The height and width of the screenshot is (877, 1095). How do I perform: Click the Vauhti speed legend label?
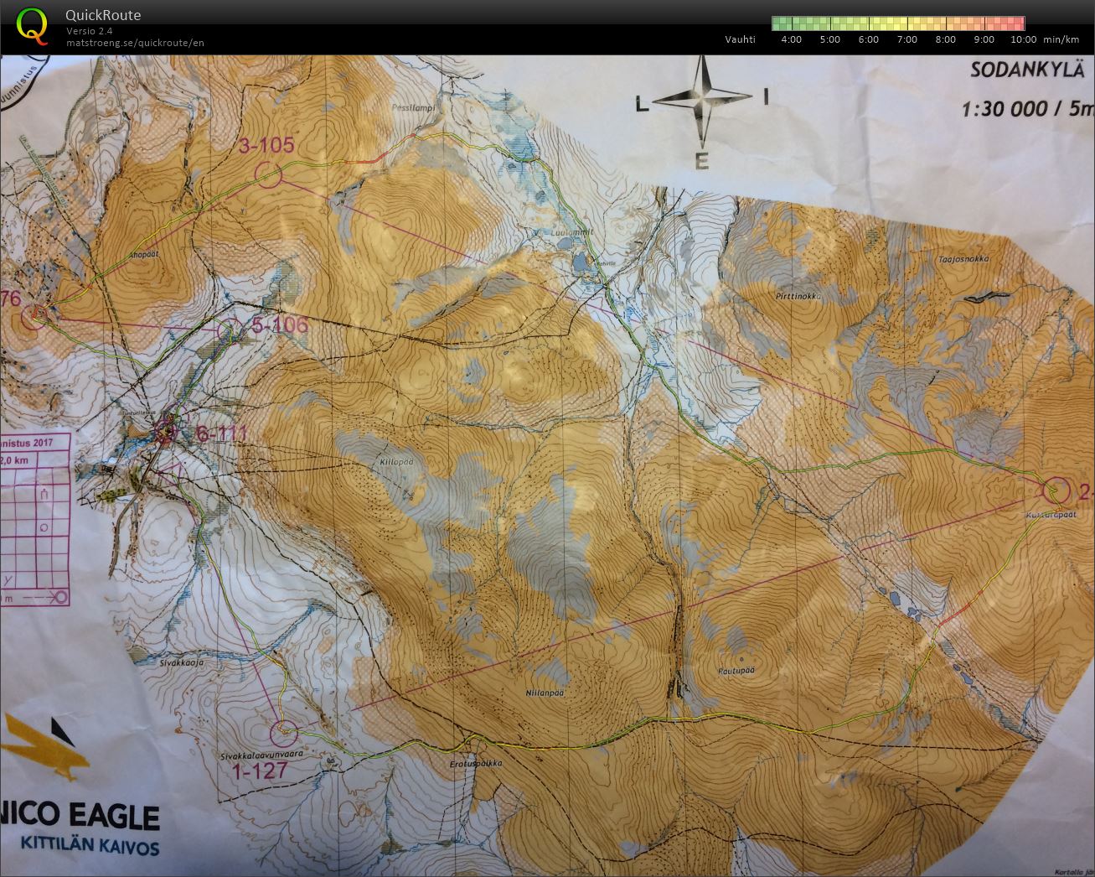click(741, 39)
